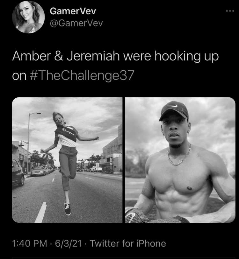Tap the Nike swoosh cap in right photo
239x259 pixels.
pos(174,111)
